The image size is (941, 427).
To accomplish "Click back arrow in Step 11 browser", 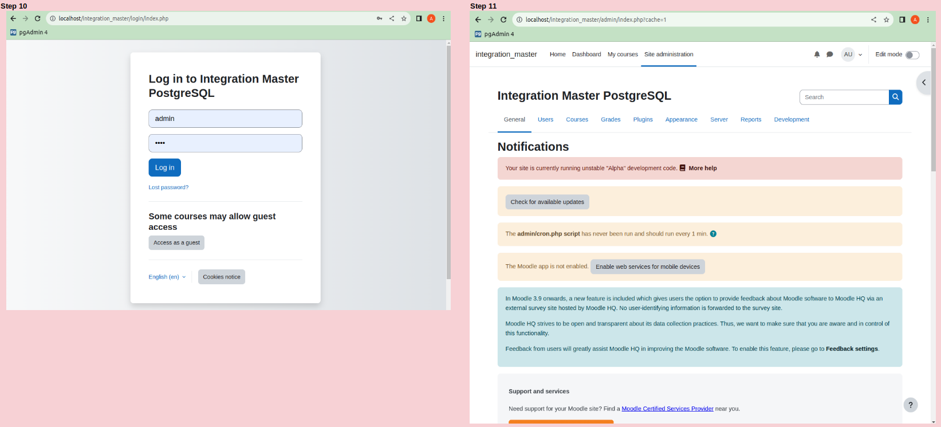I will pyautogui.click(x=478, y=19).
